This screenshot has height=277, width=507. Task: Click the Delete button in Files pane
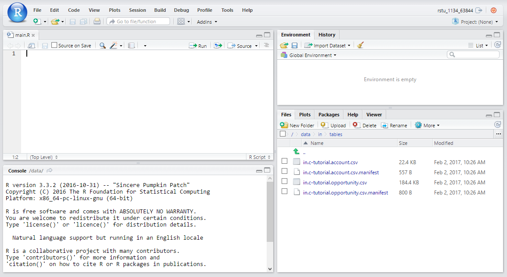tap(364, 126)
